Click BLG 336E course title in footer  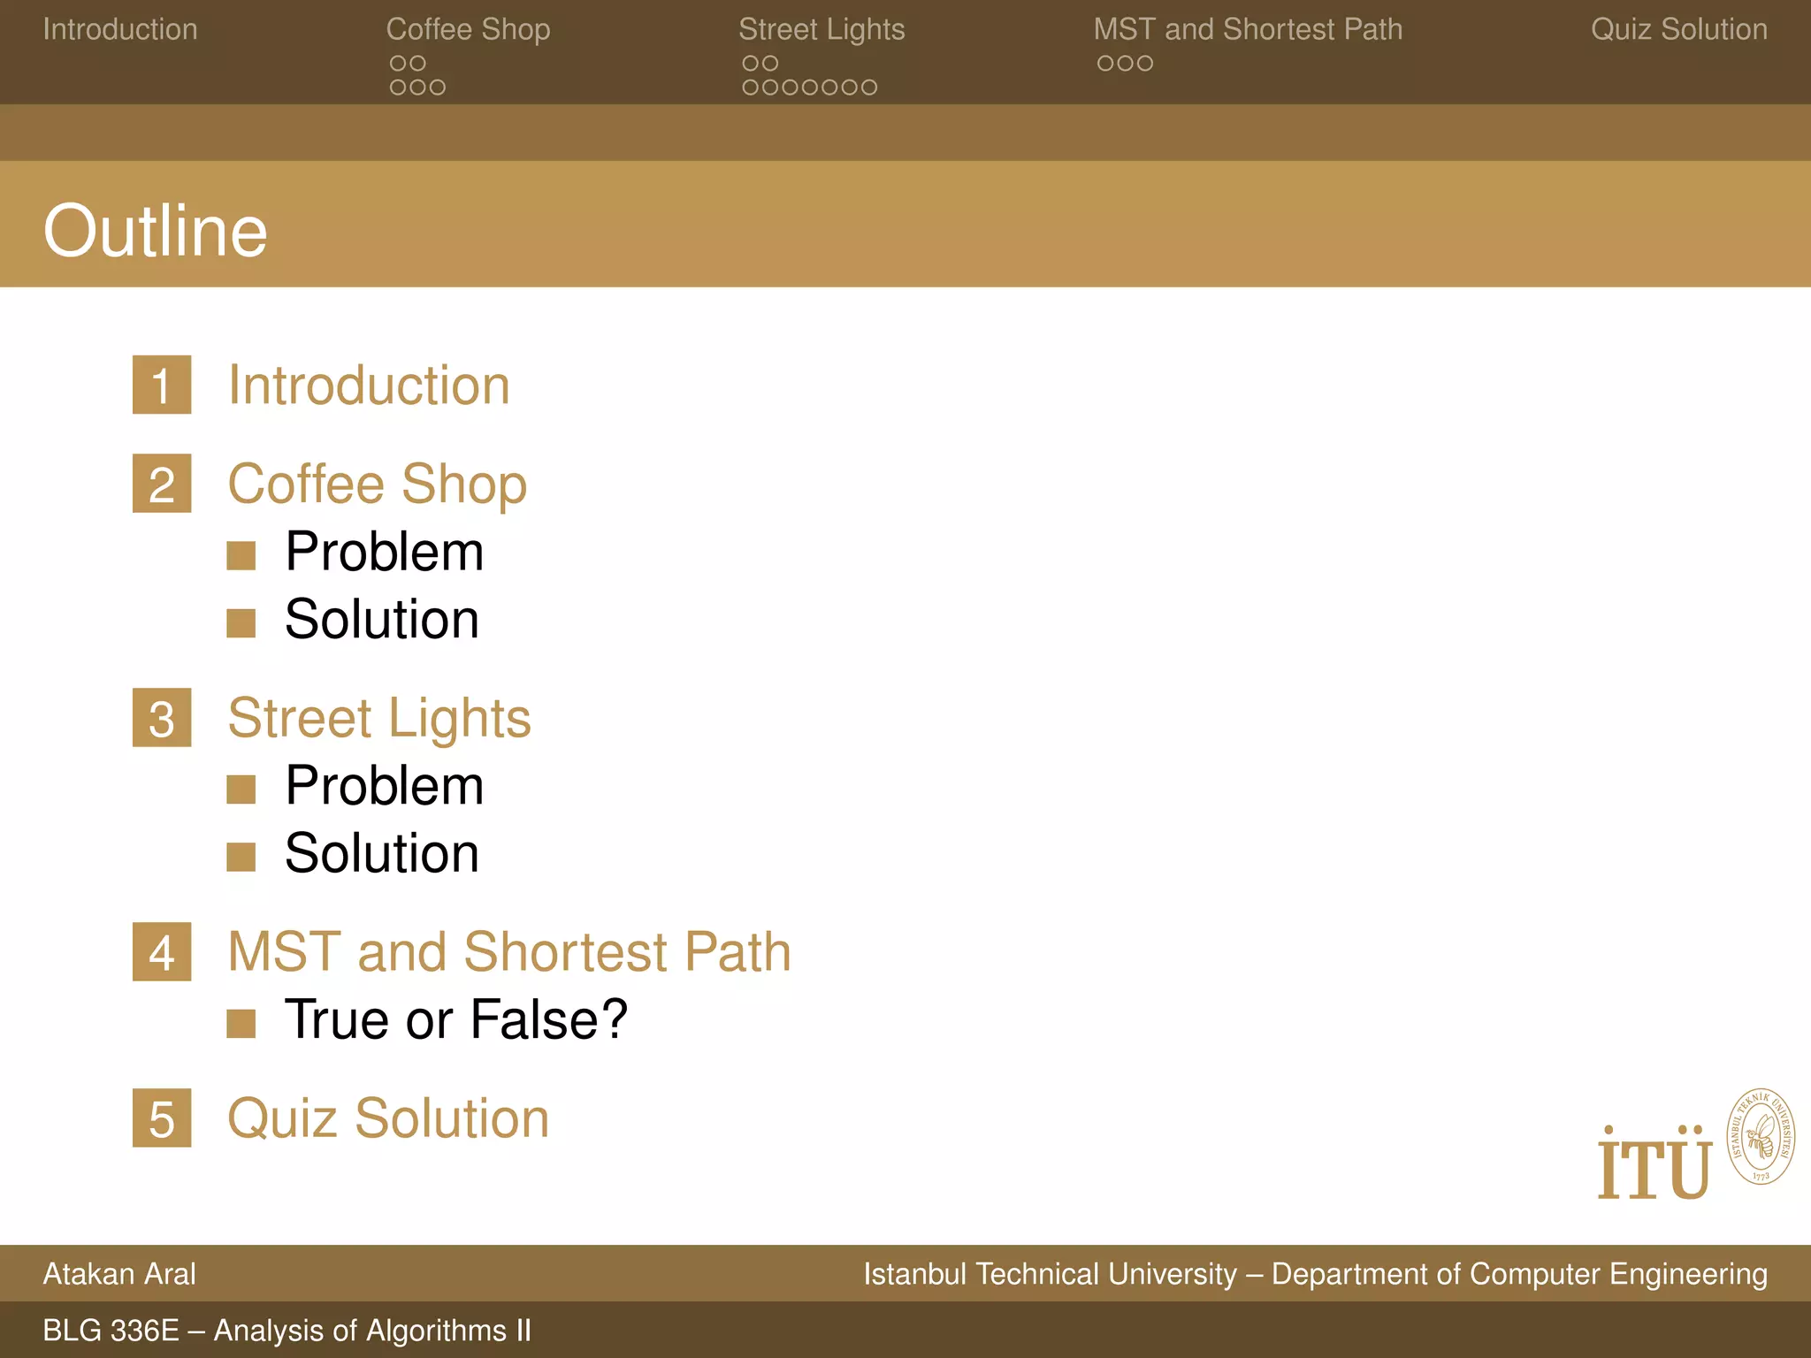point(287,1330)
